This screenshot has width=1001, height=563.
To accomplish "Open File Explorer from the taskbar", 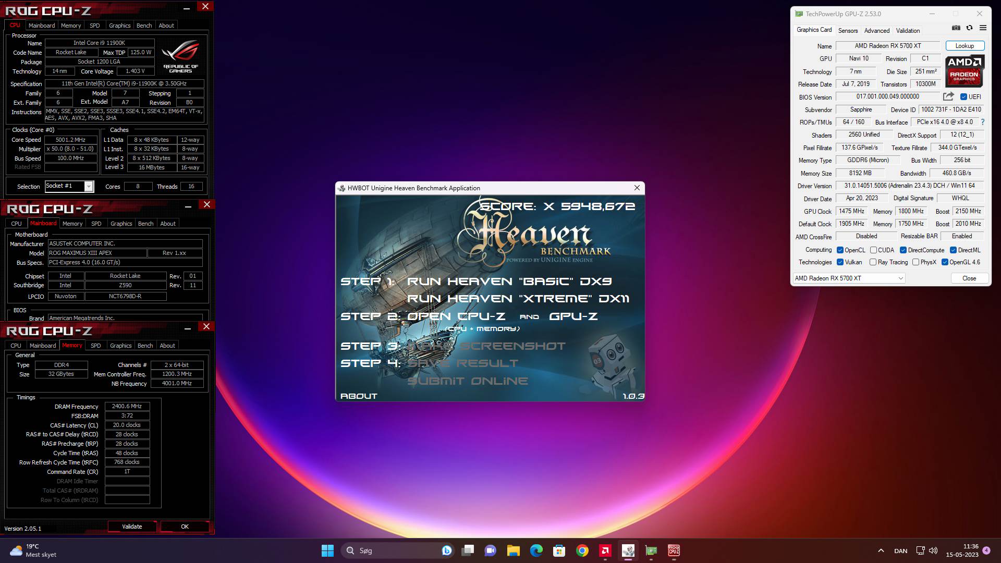I will coord(514,550).
